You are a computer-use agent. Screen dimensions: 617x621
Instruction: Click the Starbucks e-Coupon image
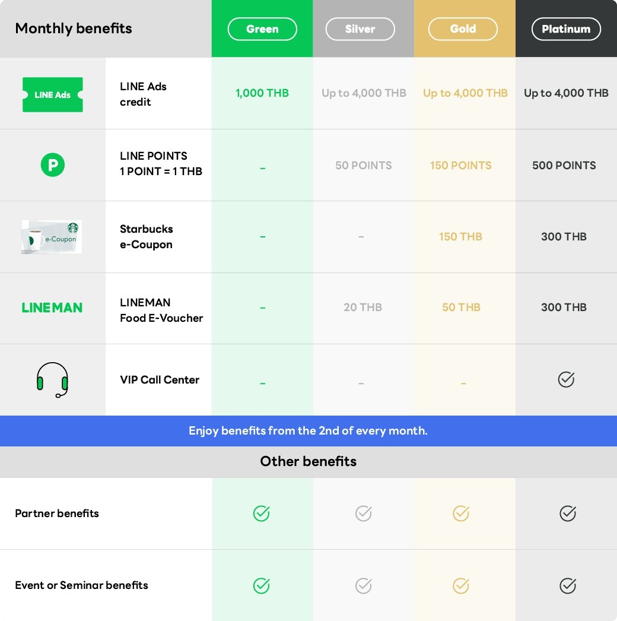(52, 237)
